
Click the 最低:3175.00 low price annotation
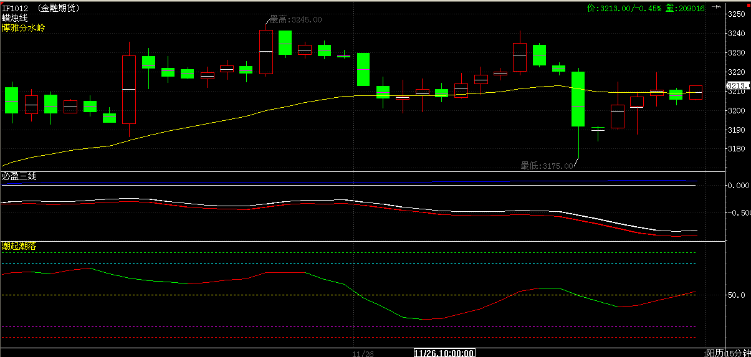tap(547, 166)
